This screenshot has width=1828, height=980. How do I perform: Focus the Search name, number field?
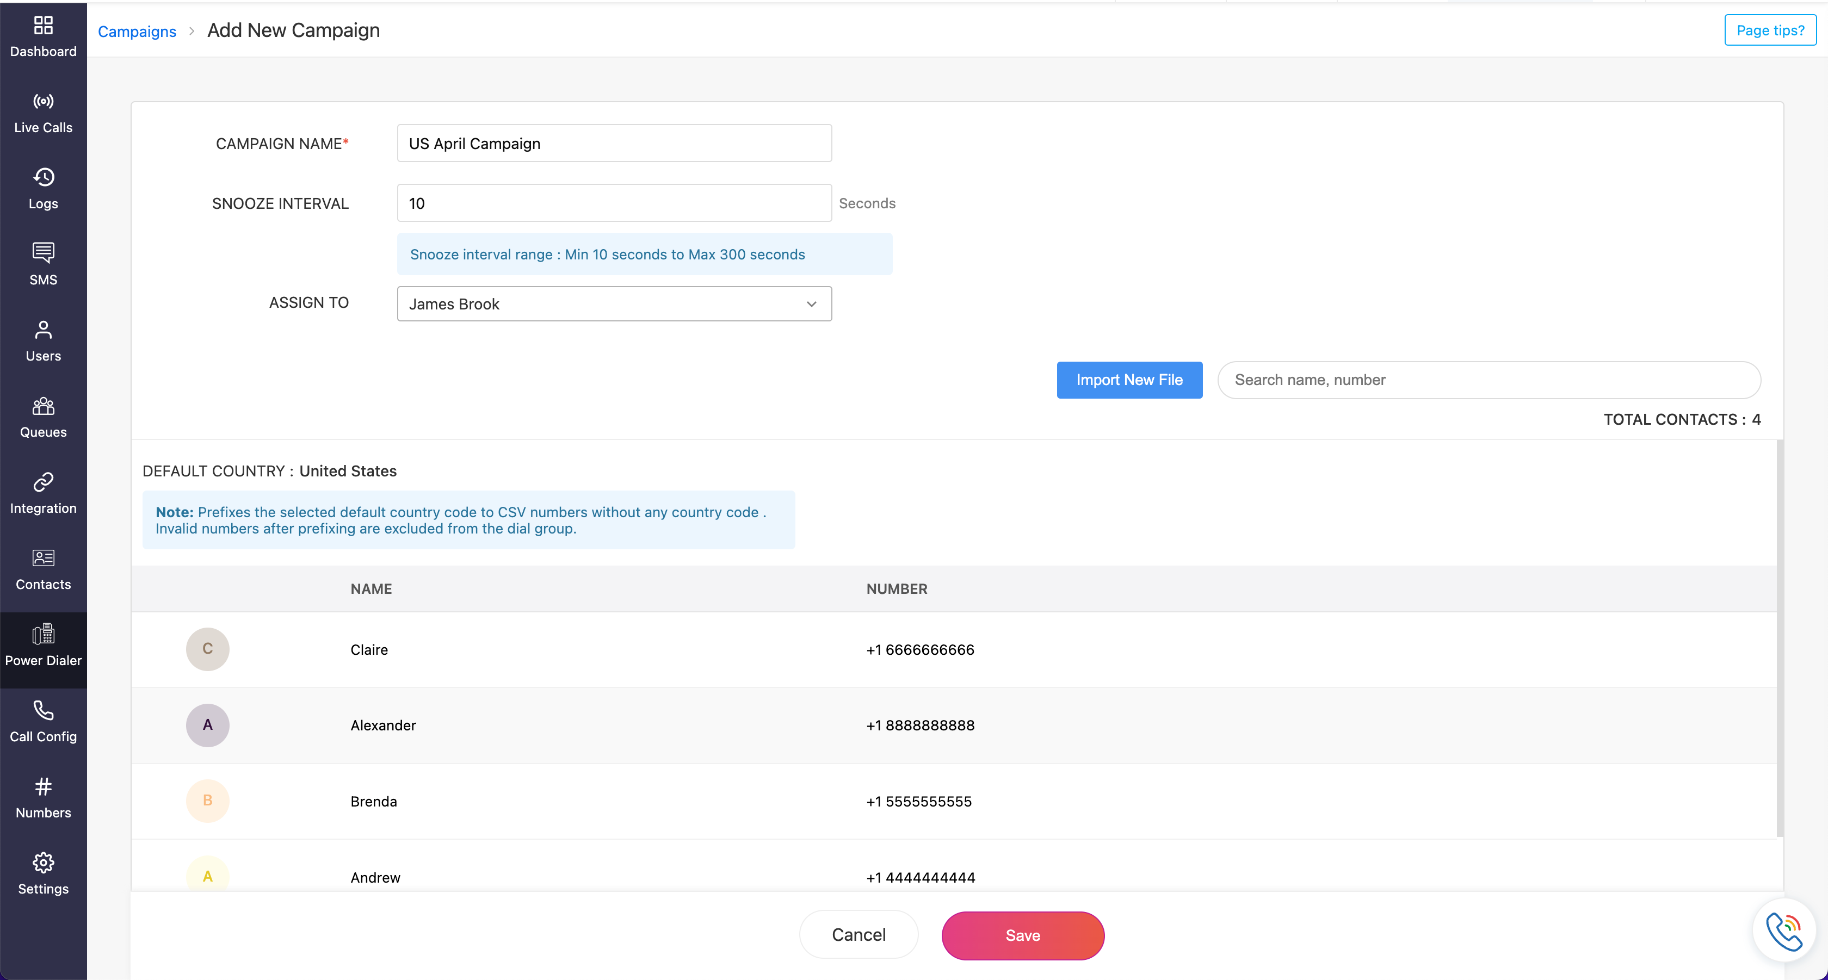coord(1488,380)
